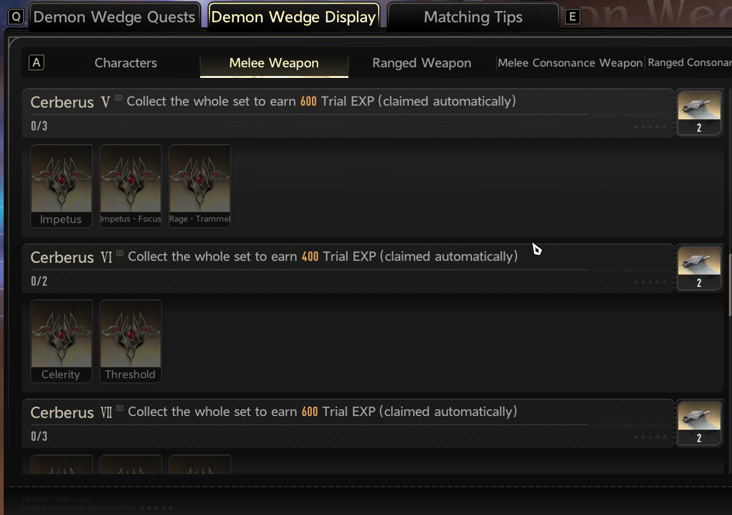The width and height of the screenshot is (732, 515).
Task: Click the Cerberus V reward item icon
Action: tap(699, 113)
